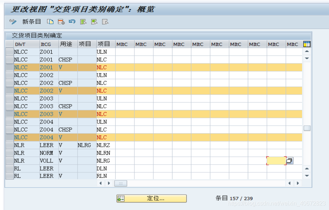Click the VOLL item category group cell
329x210 pixels.
(49, 161)
